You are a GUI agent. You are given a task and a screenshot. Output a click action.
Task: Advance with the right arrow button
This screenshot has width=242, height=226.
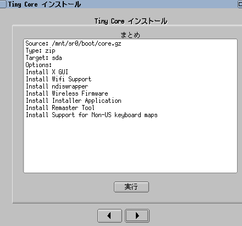(137, 216)
